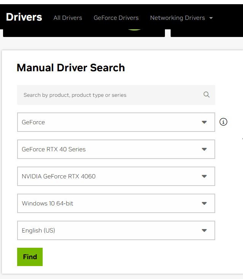Click the Manual Driver Search heading
243x279 pixels.
(x=71, y=68)
